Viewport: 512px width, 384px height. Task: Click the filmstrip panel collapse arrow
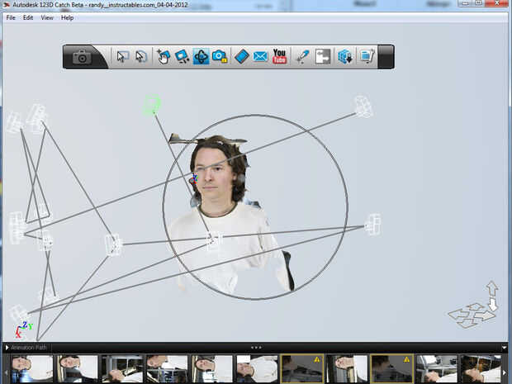[x=505, y=348]
